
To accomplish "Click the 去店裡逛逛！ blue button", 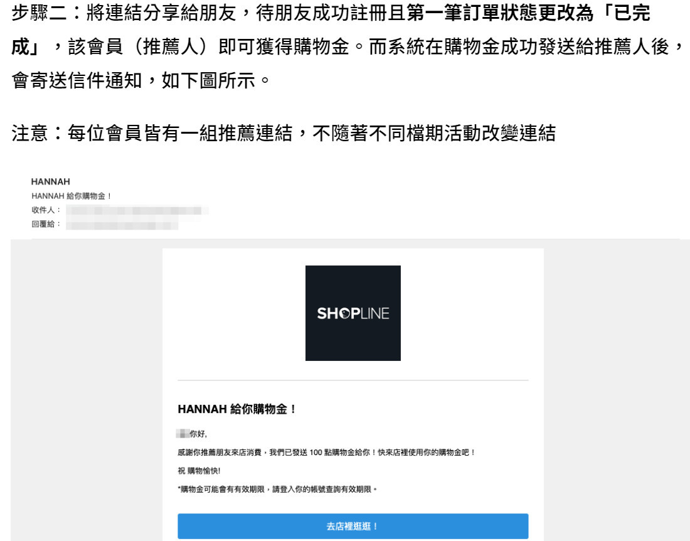I will (x=353, y=526).
